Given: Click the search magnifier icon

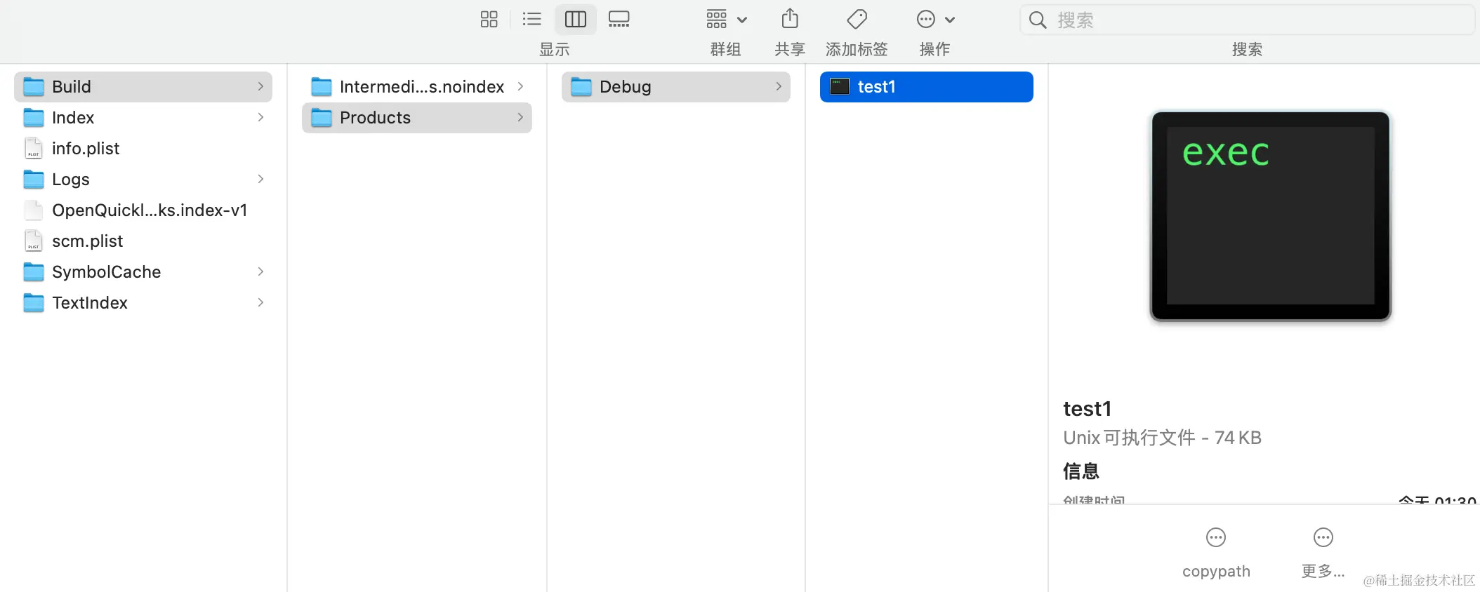Looking at the screenshot, I should 1038,20.
